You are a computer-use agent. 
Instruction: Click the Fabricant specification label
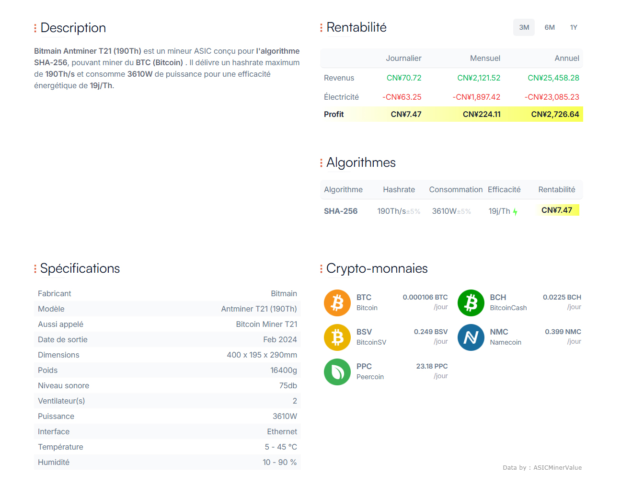coord(54,293)
